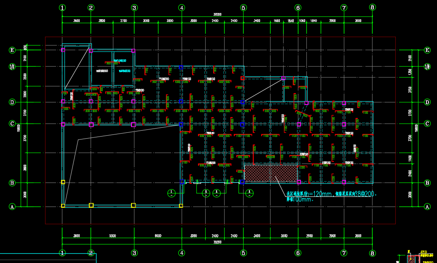Select the 1/D axis bubble on the right side
The height and width of the screenshot is (263, 437).
tap(427, 67)
